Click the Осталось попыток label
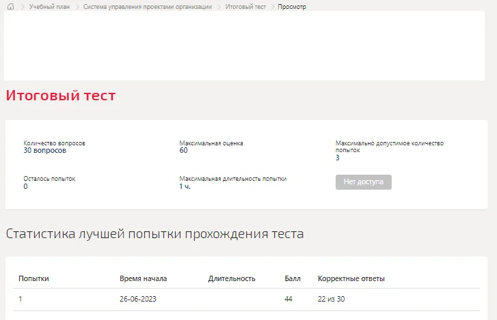 pos(49,179)
